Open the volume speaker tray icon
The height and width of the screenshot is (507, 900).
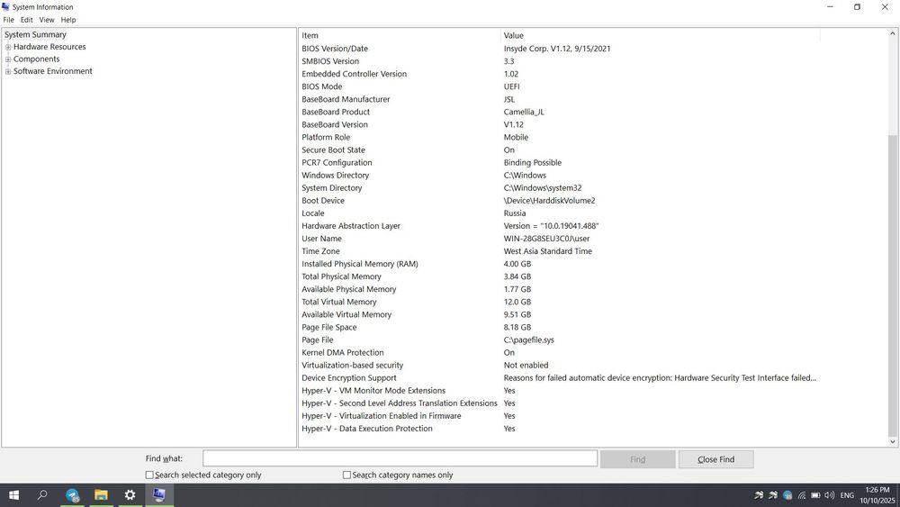coord(830,495)
